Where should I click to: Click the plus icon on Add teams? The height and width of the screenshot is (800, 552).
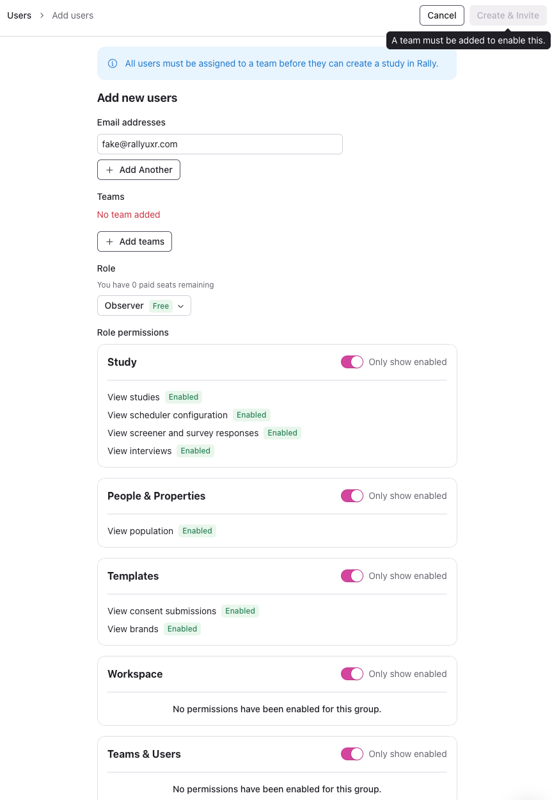(x=109, y=241)
